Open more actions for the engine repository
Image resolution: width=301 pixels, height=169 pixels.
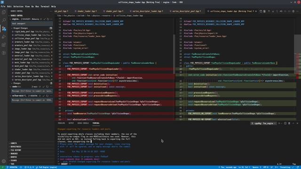[x=51, y=19]
